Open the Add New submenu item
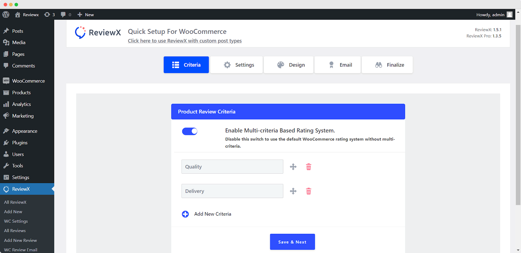The width and height of the screenshot is (521, 253). click(x=13, y=212)
